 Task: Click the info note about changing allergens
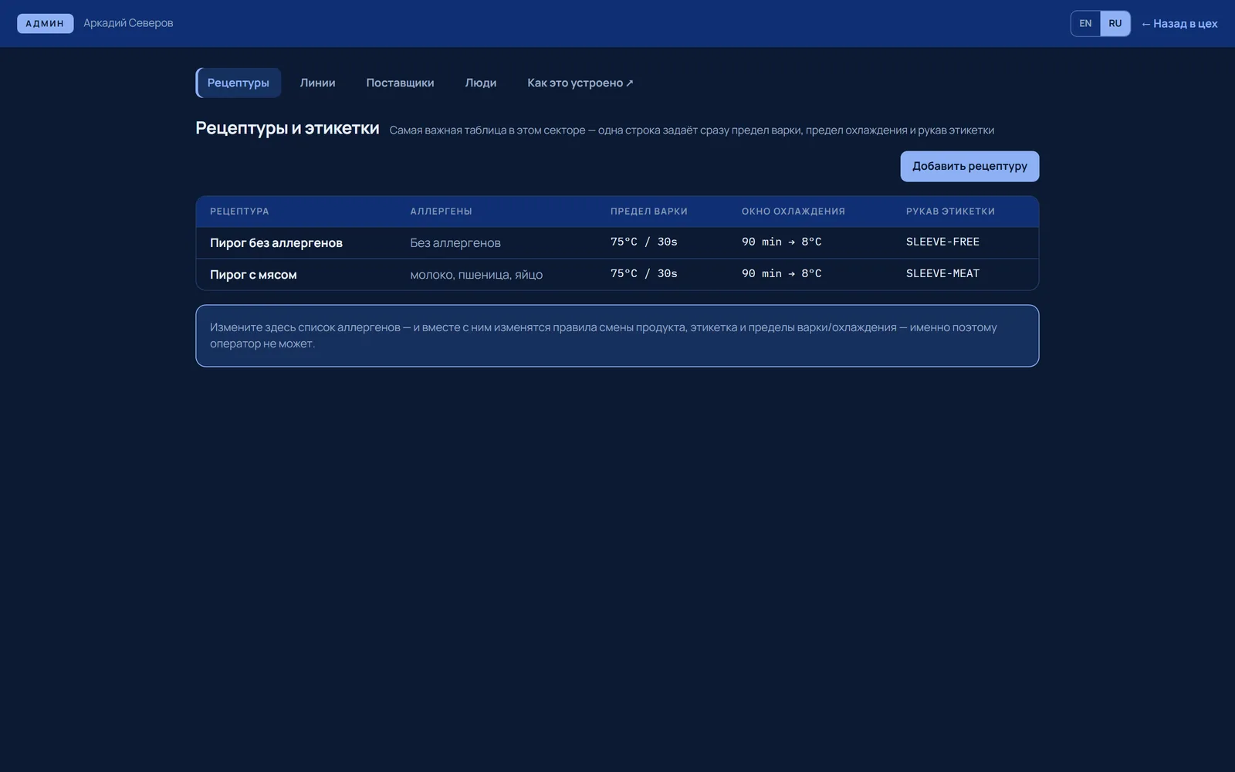tap(617, 336)
